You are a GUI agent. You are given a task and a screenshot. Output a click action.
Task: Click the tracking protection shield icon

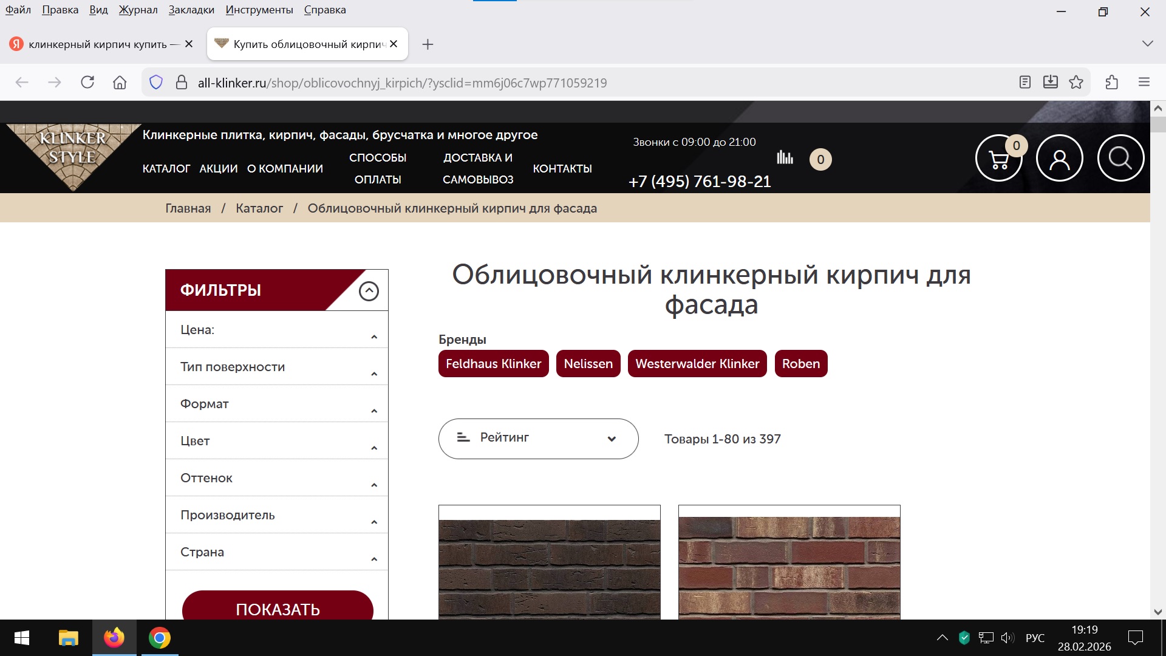156,83
